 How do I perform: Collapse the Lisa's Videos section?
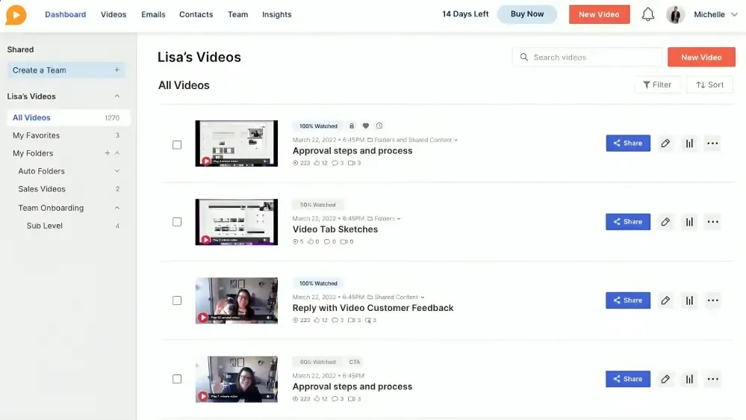click(116, 96)
